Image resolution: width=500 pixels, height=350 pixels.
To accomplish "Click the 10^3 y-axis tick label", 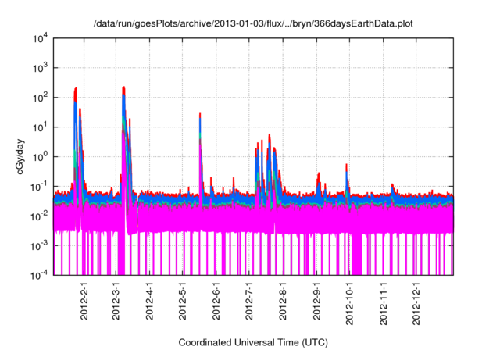I will click(41, 68).
